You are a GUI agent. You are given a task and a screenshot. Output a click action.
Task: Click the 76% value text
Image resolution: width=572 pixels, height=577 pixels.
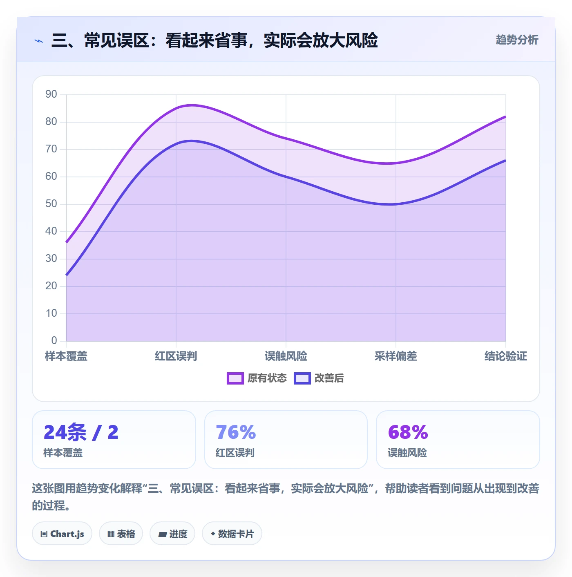236,432
